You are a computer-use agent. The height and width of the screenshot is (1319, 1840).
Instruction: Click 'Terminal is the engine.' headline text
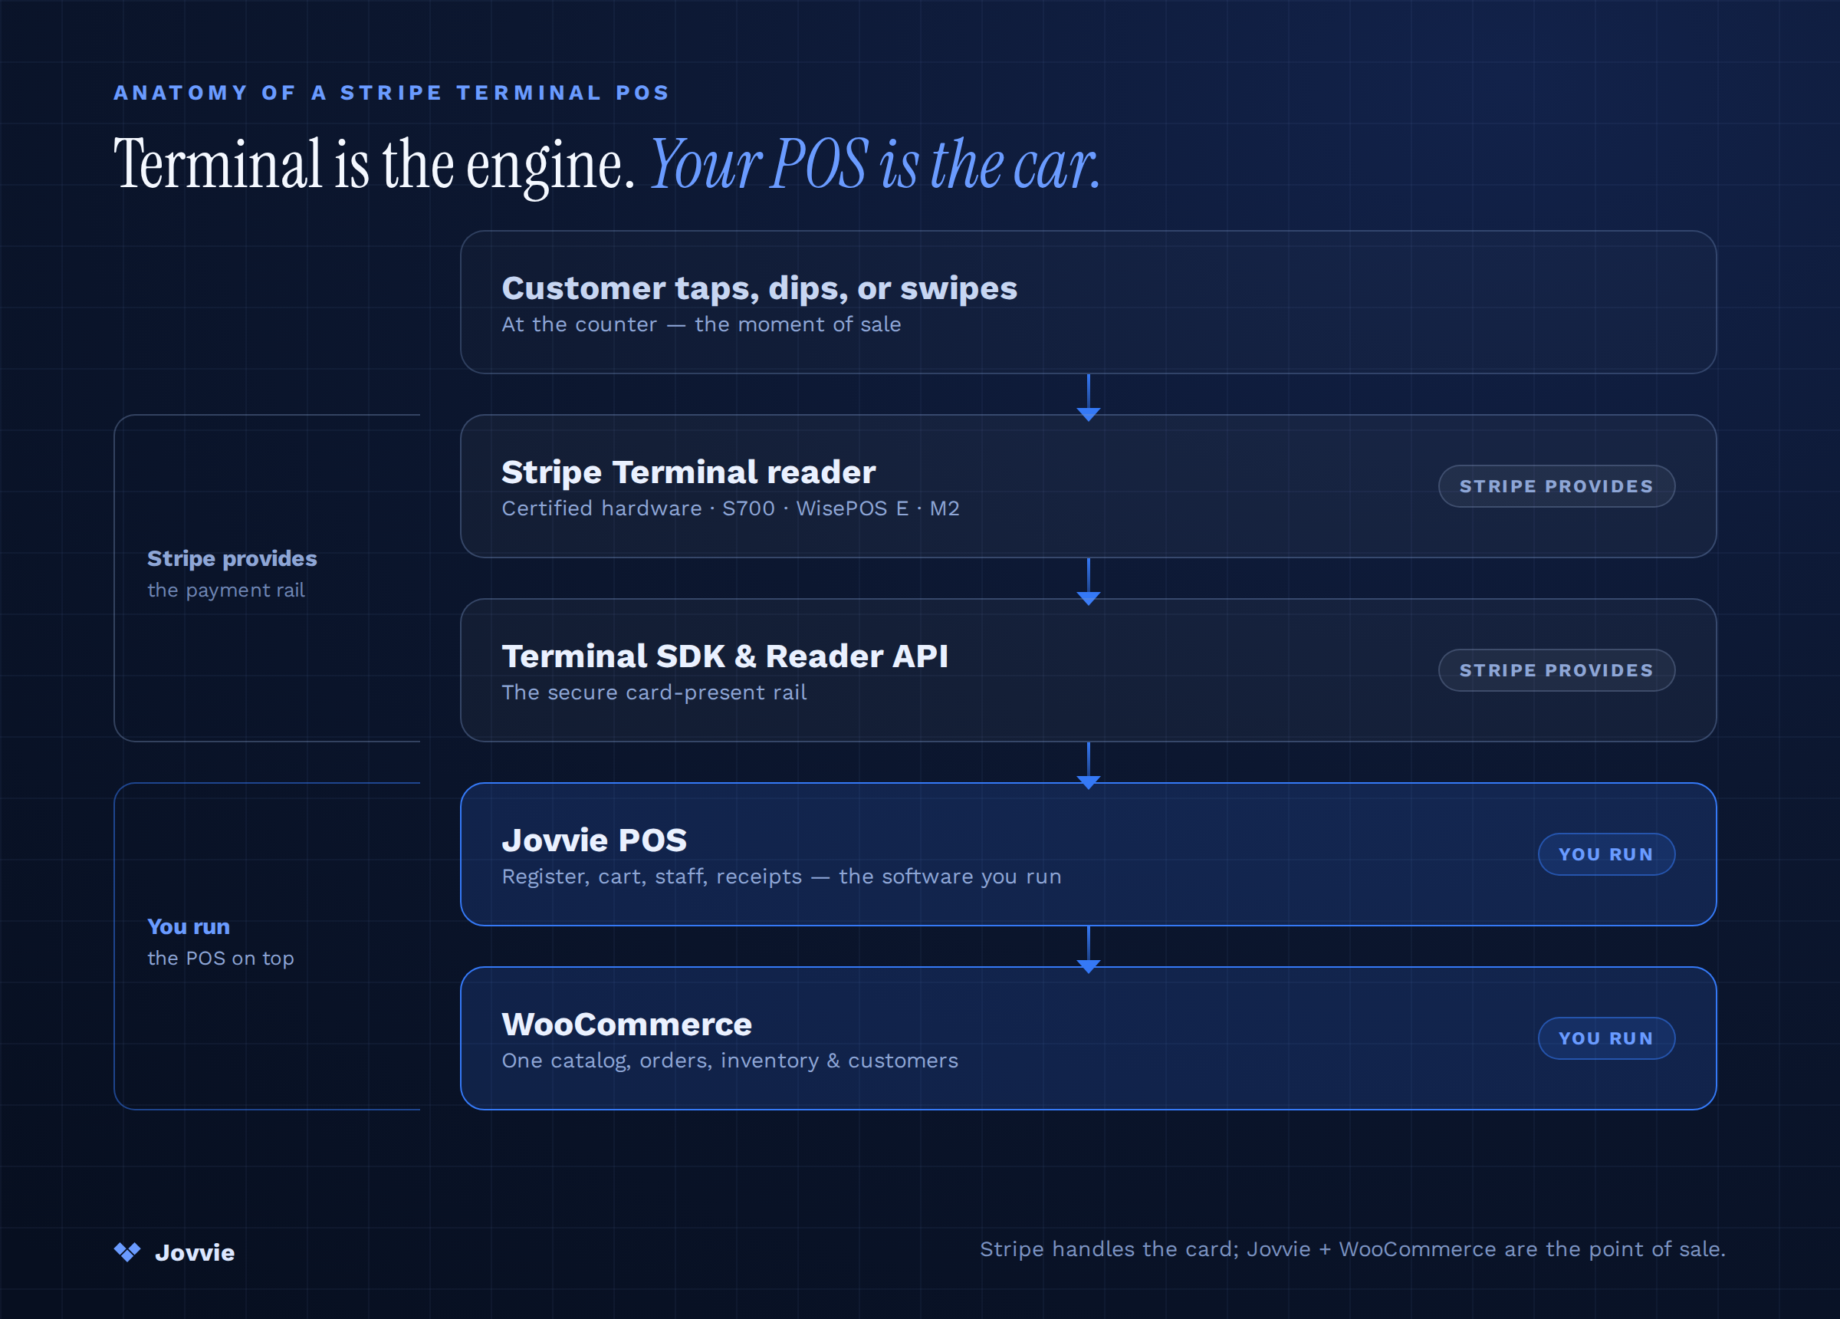[x=374, y=165]
